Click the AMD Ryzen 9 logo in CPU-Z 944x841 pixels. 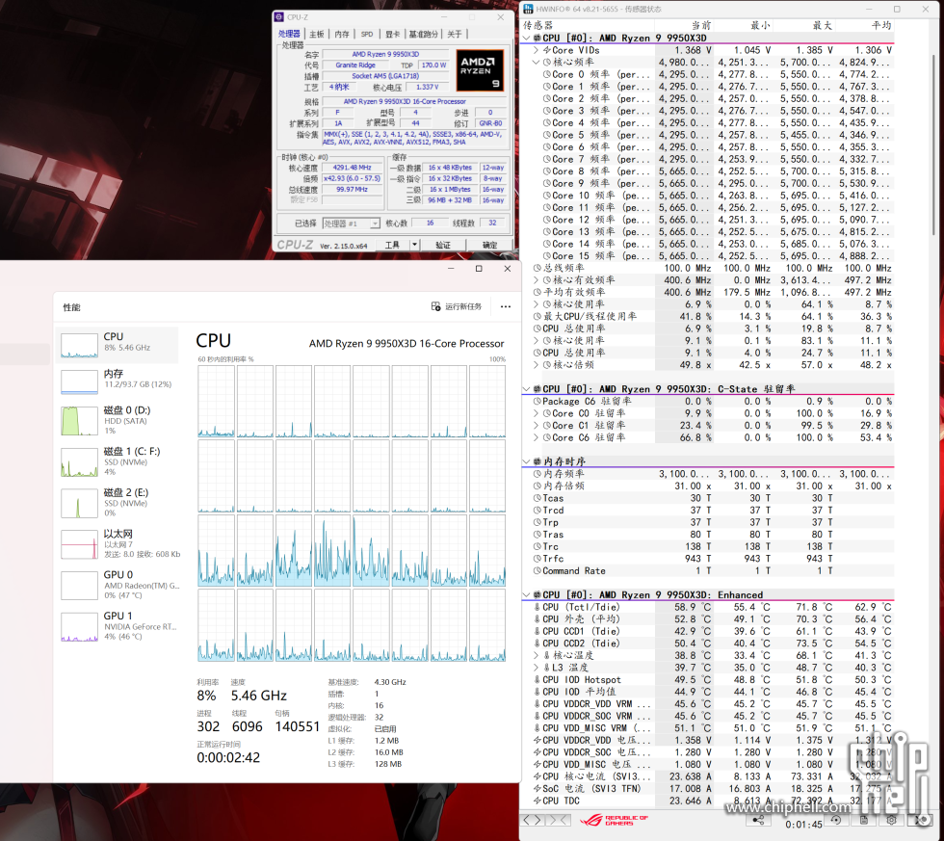480,70
